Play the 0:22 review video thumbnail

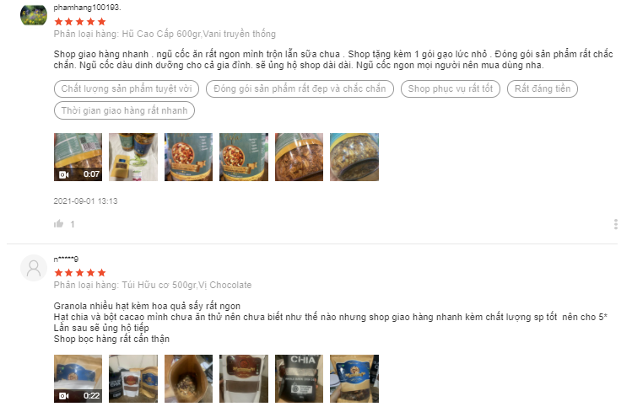(78, 378)
